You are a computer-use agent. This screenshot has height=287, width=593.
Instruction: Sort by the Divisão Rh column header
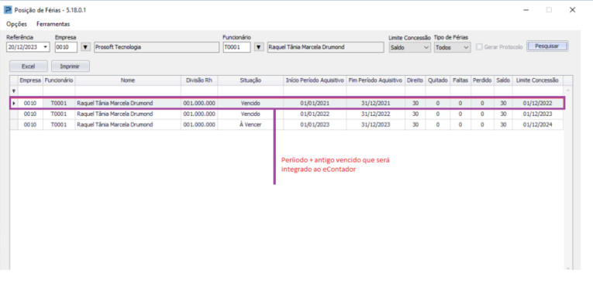pos(199,80)
